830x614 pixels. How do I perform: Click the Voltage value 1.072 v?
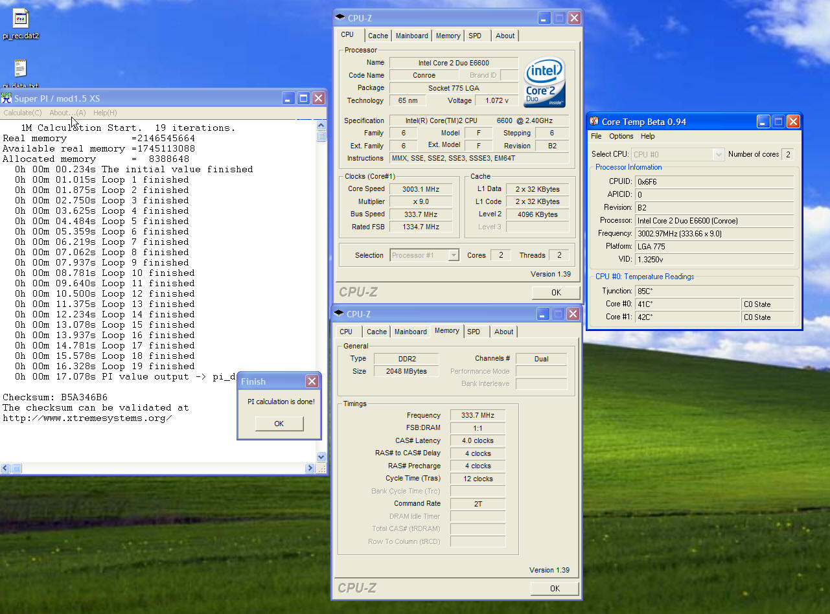(497, 100)
